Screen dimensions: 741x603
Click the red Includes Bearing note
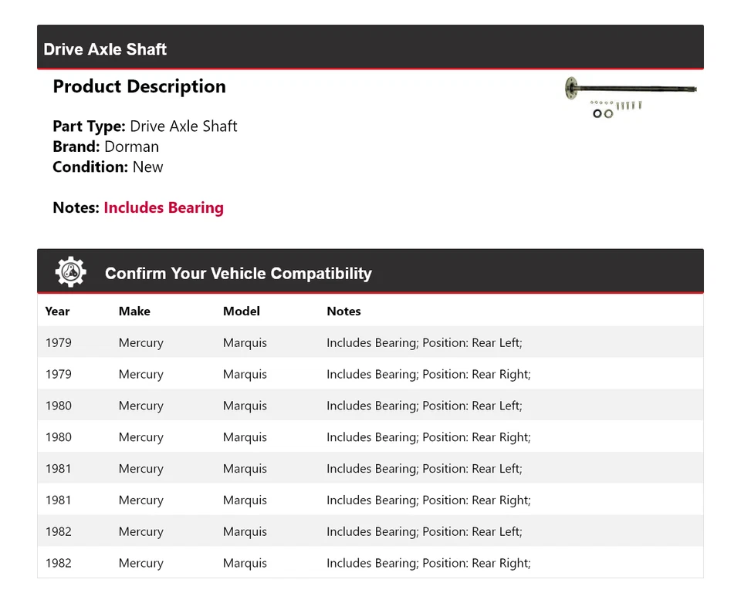164,207
